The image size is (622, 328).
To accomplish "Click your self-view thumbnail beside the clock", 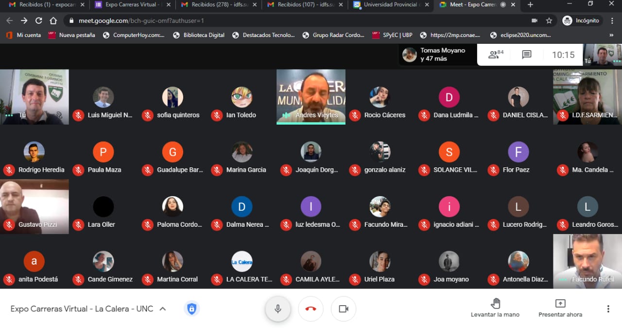I will [603, 55].
